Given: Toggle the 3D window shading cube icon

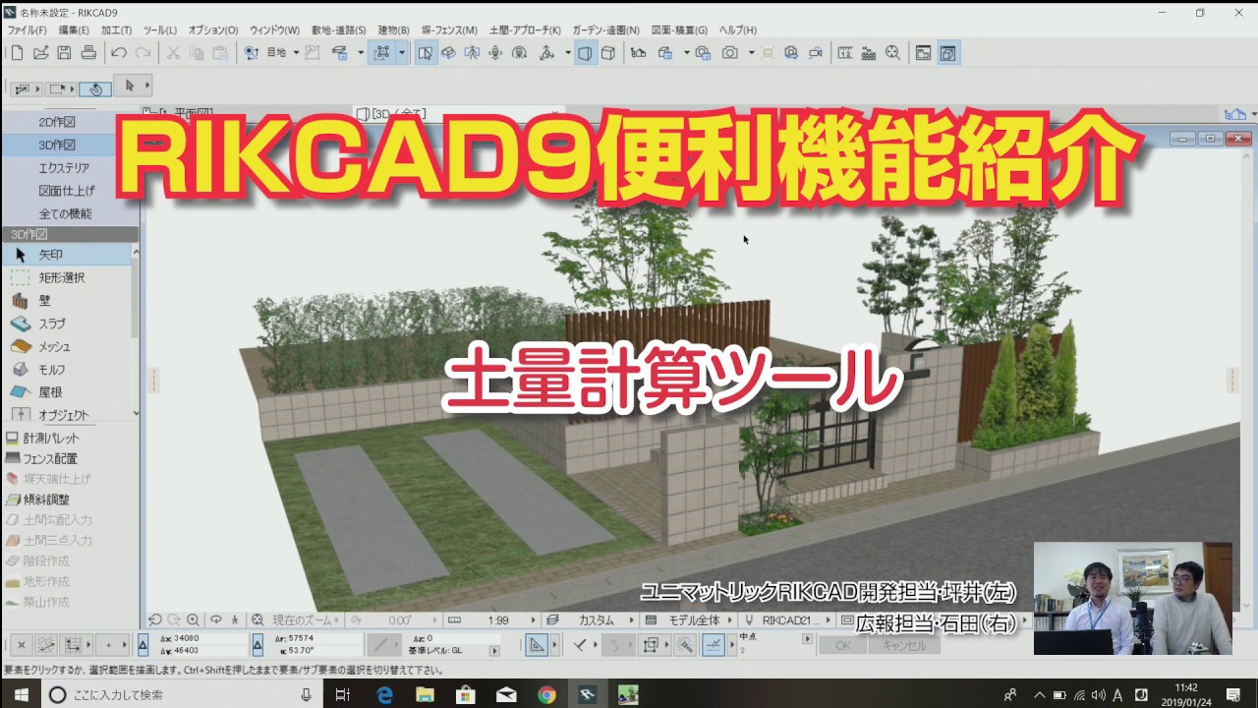Looking at the screenshot, I should click(x=585, y=53).
